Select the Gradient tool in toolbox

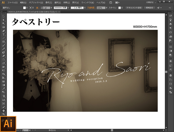pyautogui.click(x=4, y=85)
